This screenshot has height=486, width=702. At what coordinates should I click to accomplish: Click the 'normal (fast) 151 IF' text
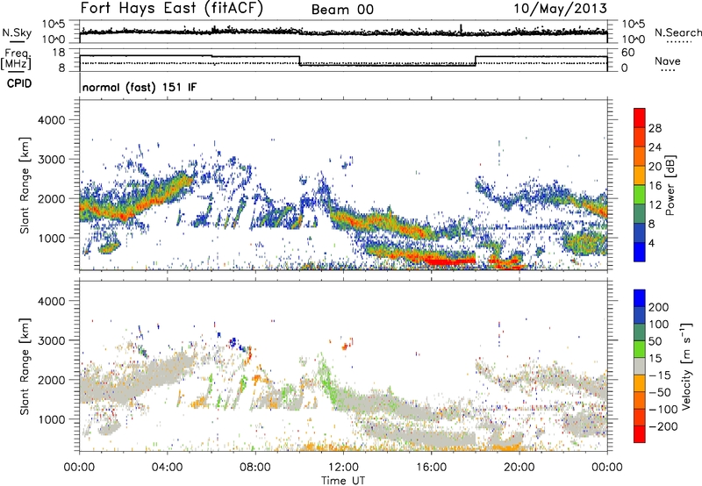pyautogui.click(x=140, y=87)
